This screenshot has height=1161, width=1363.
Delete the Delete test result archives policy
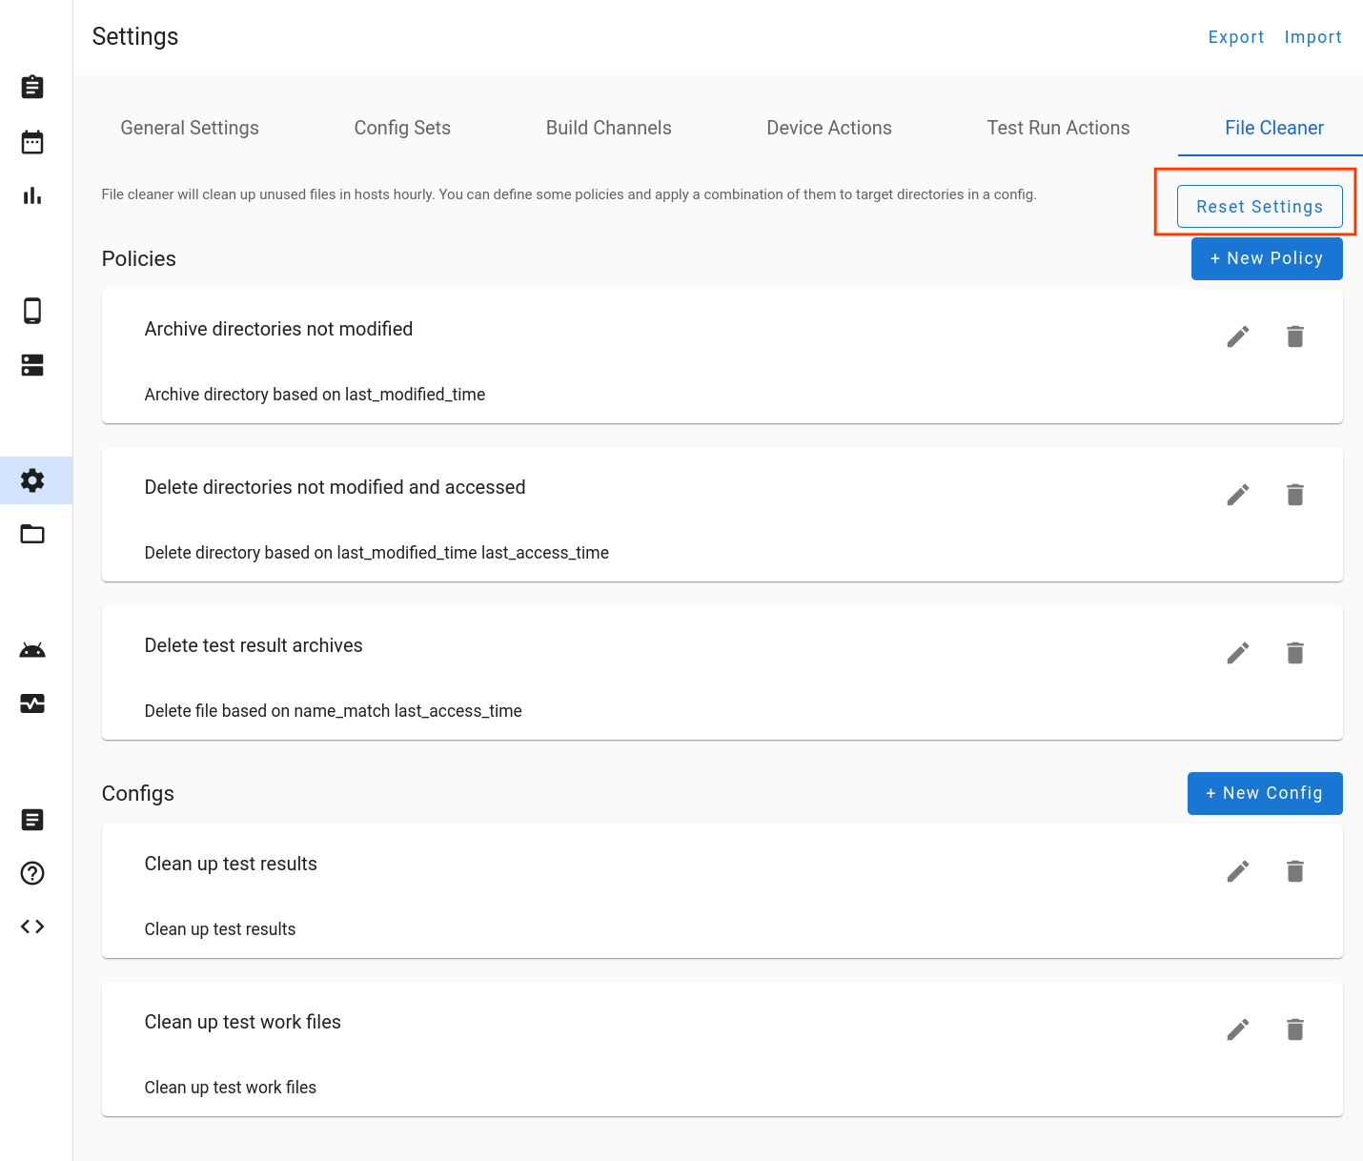[1294, 653]
